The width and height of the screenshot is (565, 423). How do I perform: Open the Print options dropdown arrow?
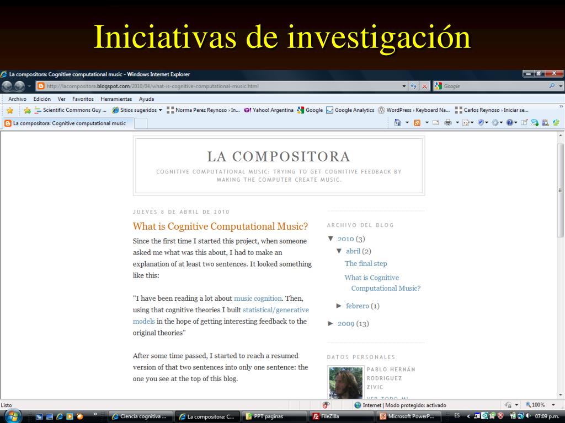[x=457, y=123]
